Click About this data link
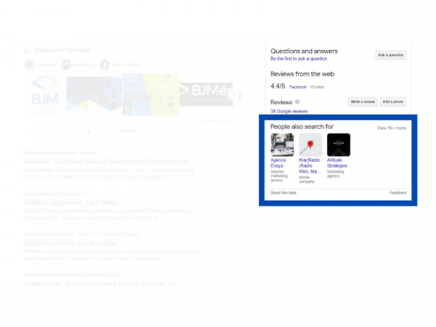This screenshot has height=327, width=436. tap(283, 193)
